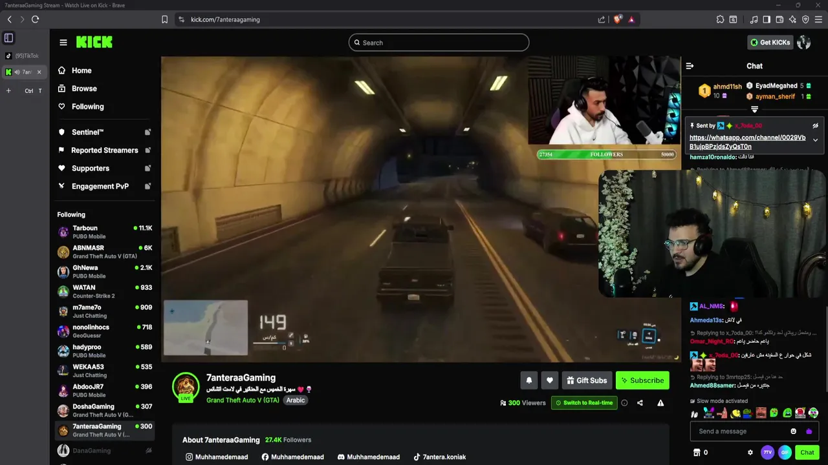Open Muhhamedemaad Instagram link
828x465 pixels.
[217, 457]
